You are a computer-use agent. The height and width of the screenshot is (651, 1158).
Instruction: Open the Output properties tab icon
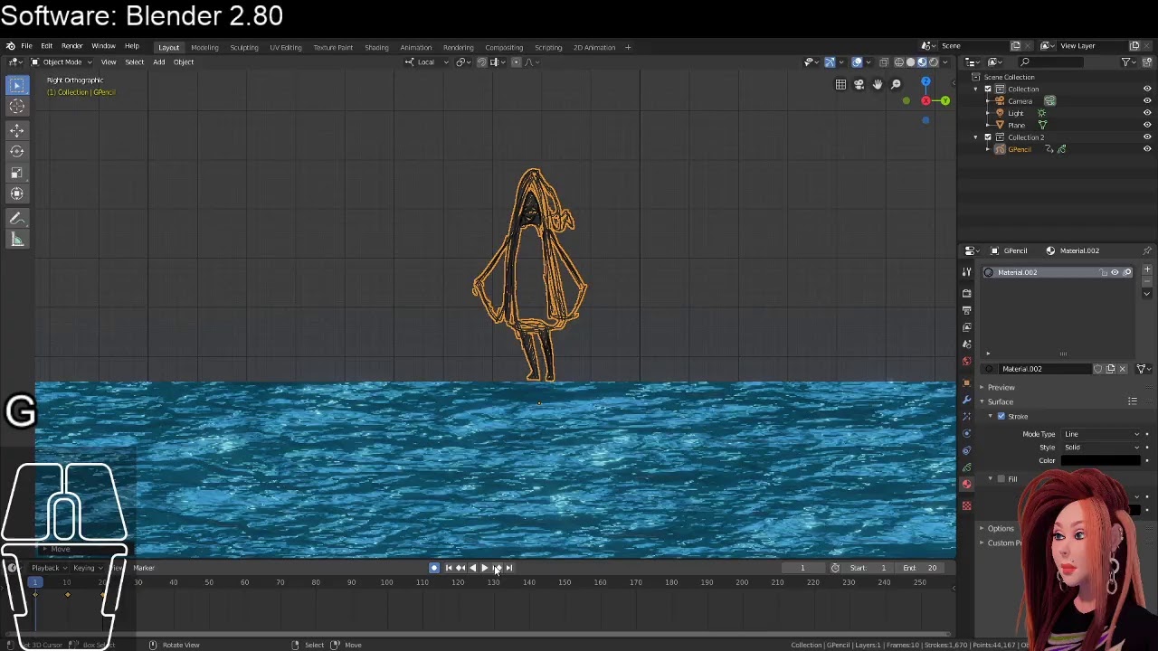(966, 310)
